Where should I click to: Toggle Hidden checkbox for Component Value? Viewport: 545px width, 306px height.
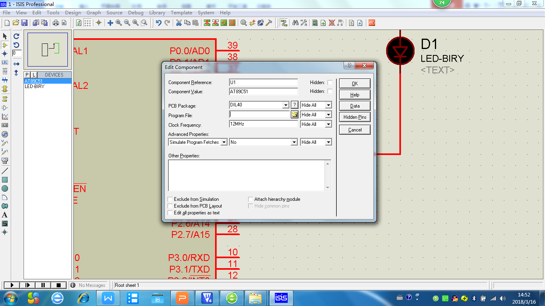[x=330, y=91]
